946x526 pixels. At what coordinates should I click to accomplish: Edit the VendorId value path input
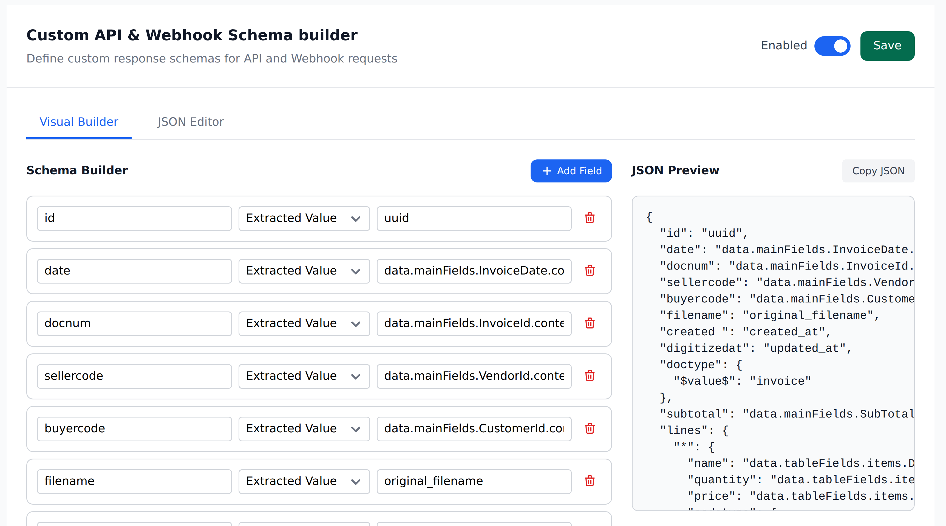click(x=474, y=376)
